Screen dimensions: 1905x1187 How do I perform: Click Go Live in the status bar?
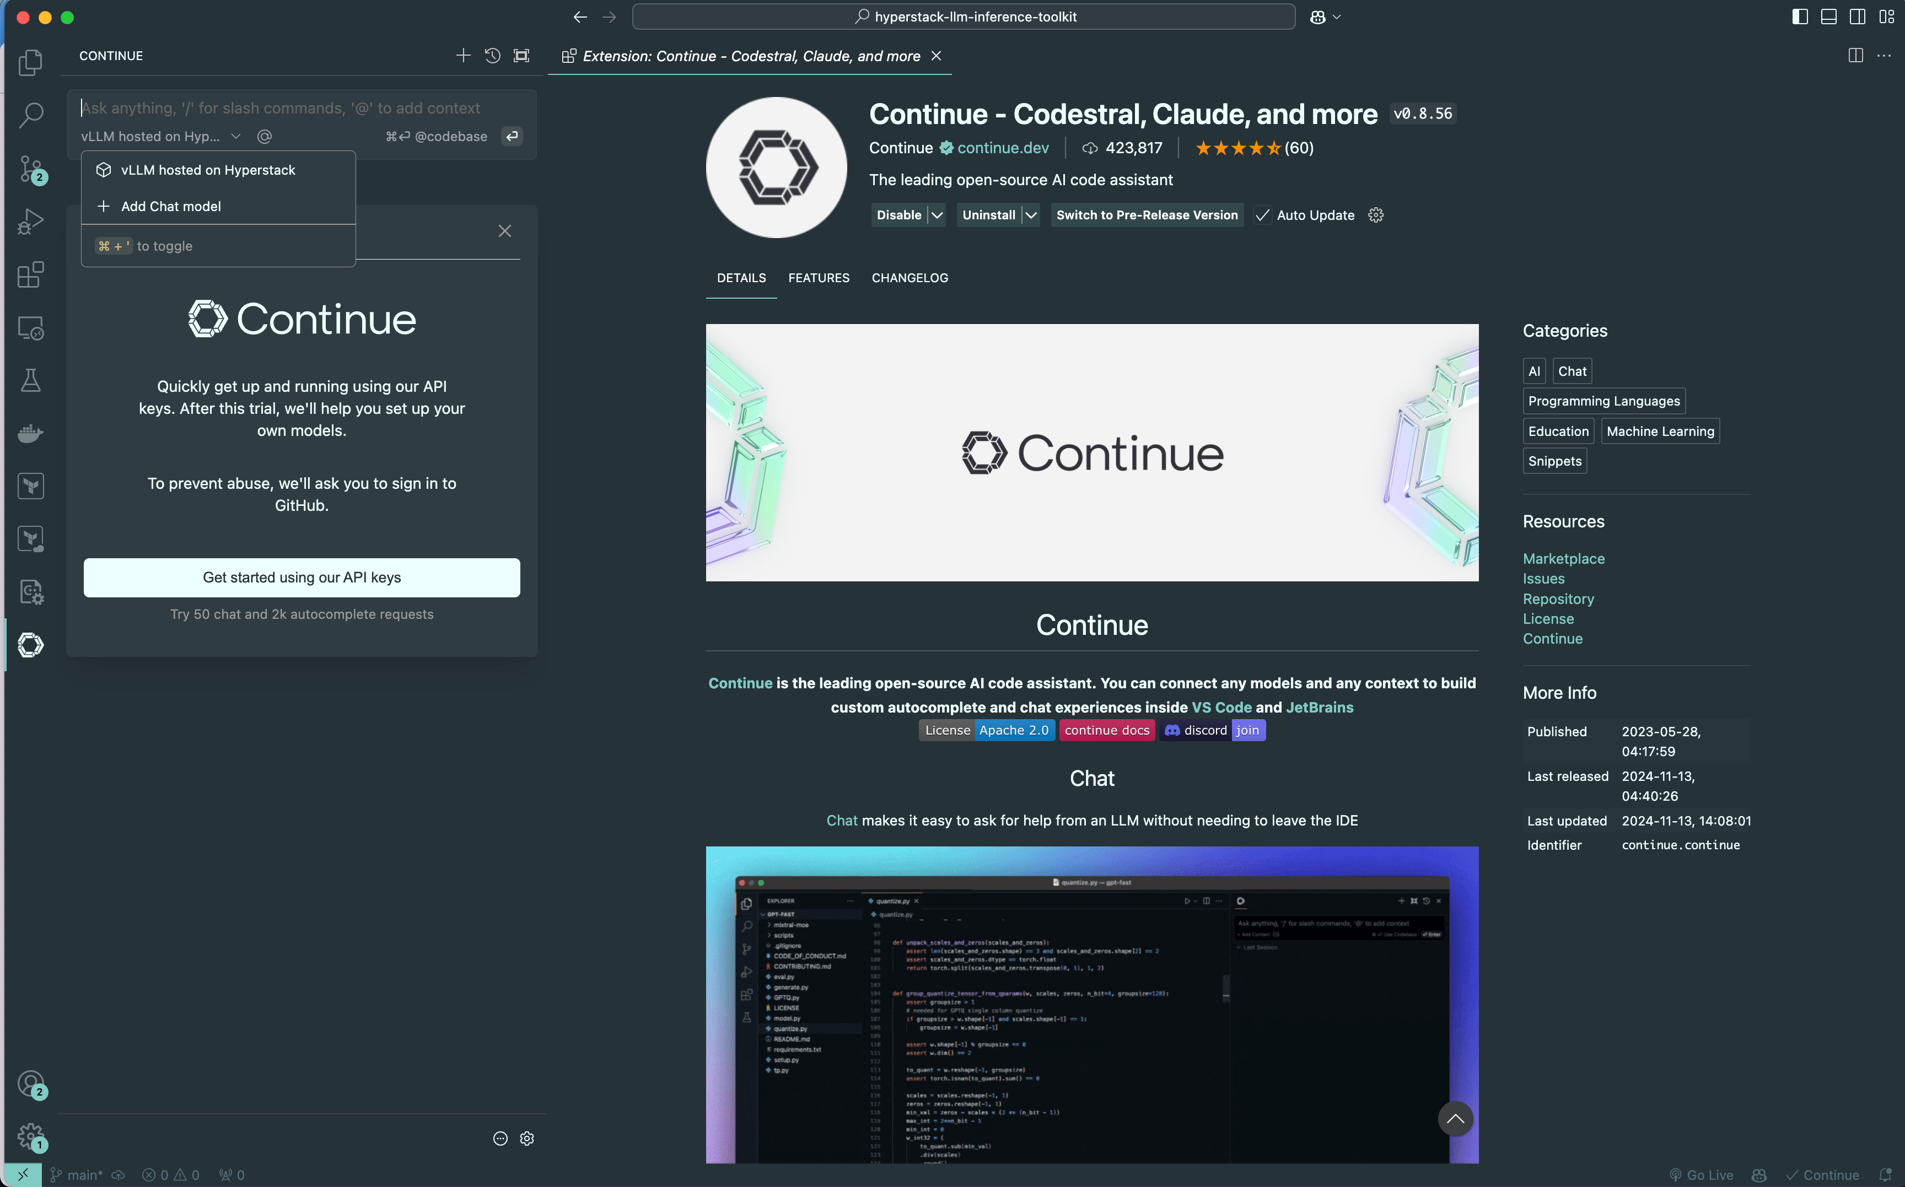click(x=1701, y=1174)
